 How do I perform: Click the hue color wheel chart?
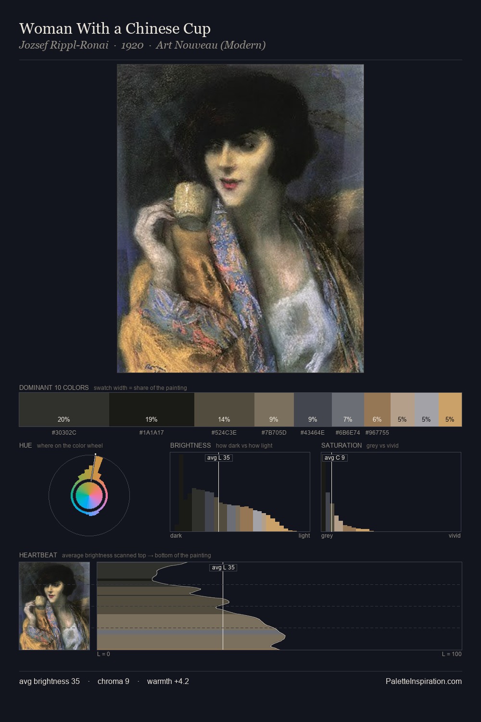coord(89,495)
